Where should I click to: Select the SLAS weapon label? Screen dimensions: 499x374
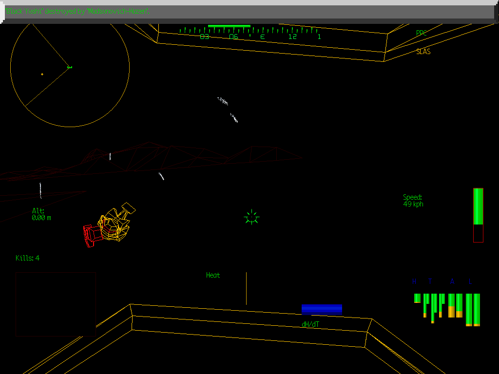423,52
